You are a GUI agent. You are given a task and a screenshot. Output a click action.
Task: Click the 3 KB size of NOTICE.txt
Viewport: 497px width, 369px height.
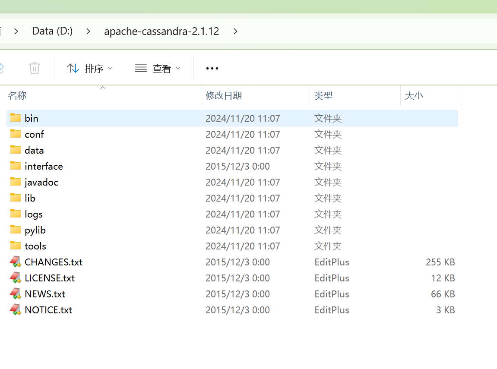445,310
